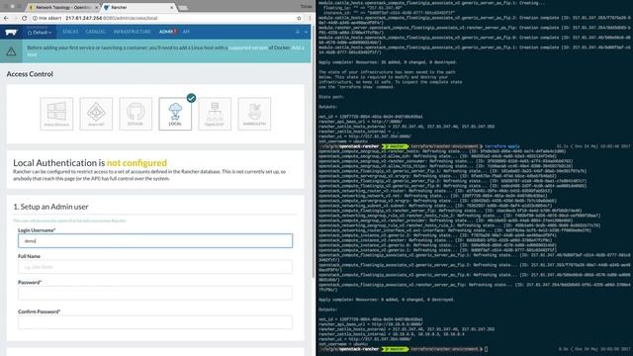Screen dimensions: 633x356
Task: Open the new tab button
Action: pyautogui.click(x=183, y=8)
